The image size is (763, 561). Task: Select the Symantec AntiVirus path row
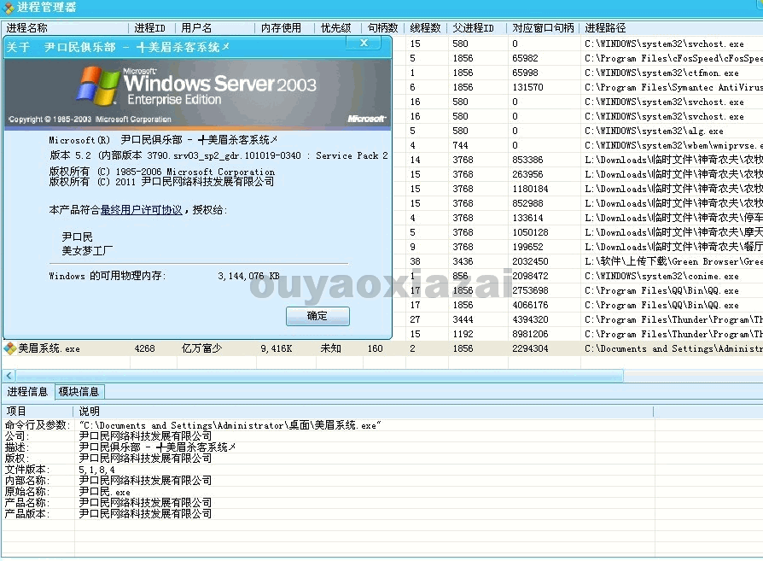click(x=673, y=88)
